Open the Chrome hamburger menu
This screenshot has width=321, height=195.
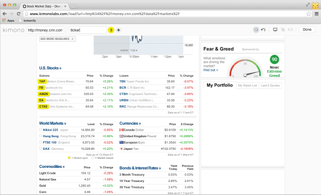(316, 14)
